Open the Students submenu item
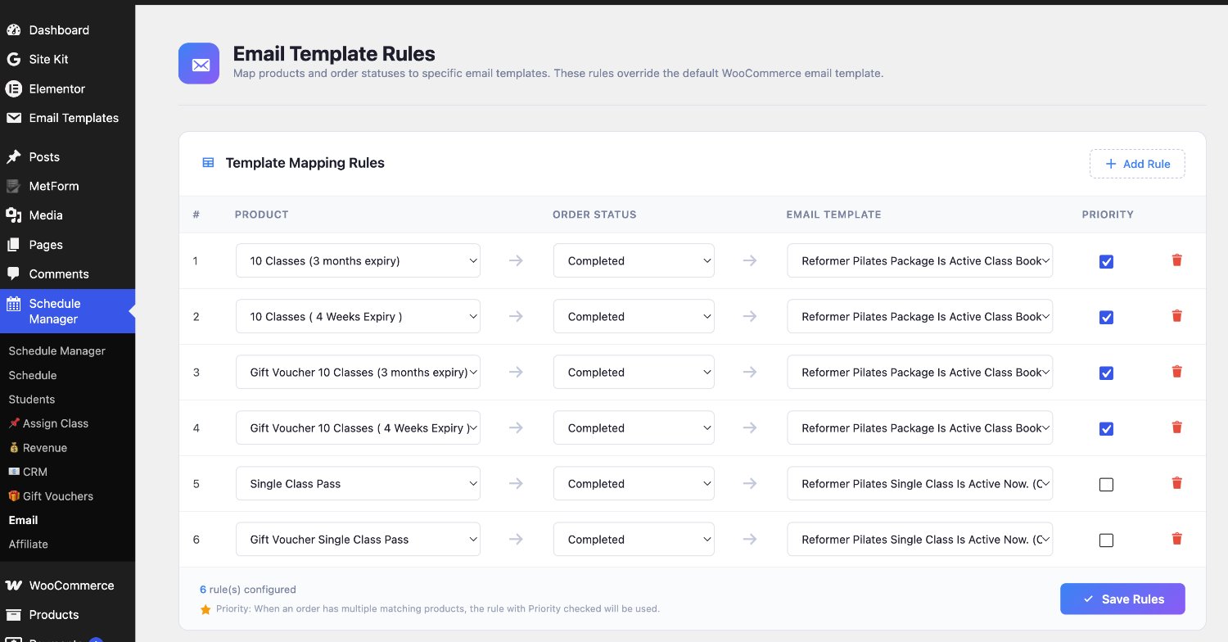 click(32, 400)
